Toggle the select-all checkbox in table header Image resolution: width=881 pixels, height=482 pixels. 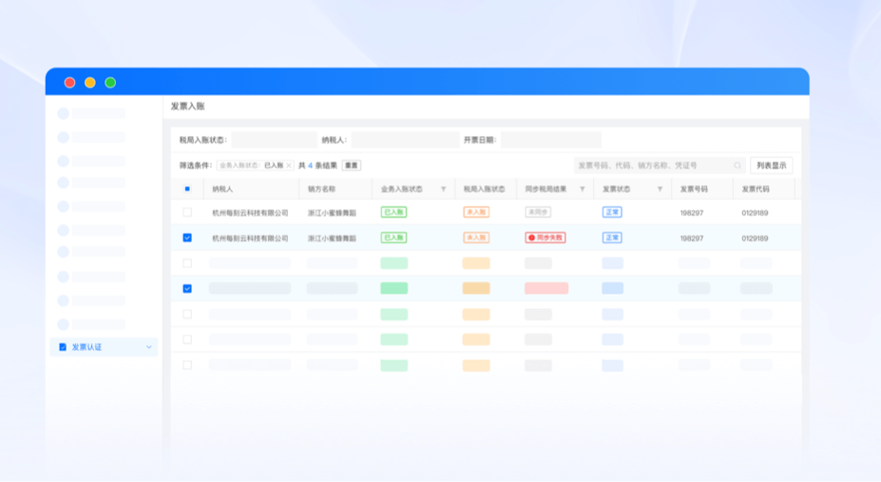tap(187, 189)
